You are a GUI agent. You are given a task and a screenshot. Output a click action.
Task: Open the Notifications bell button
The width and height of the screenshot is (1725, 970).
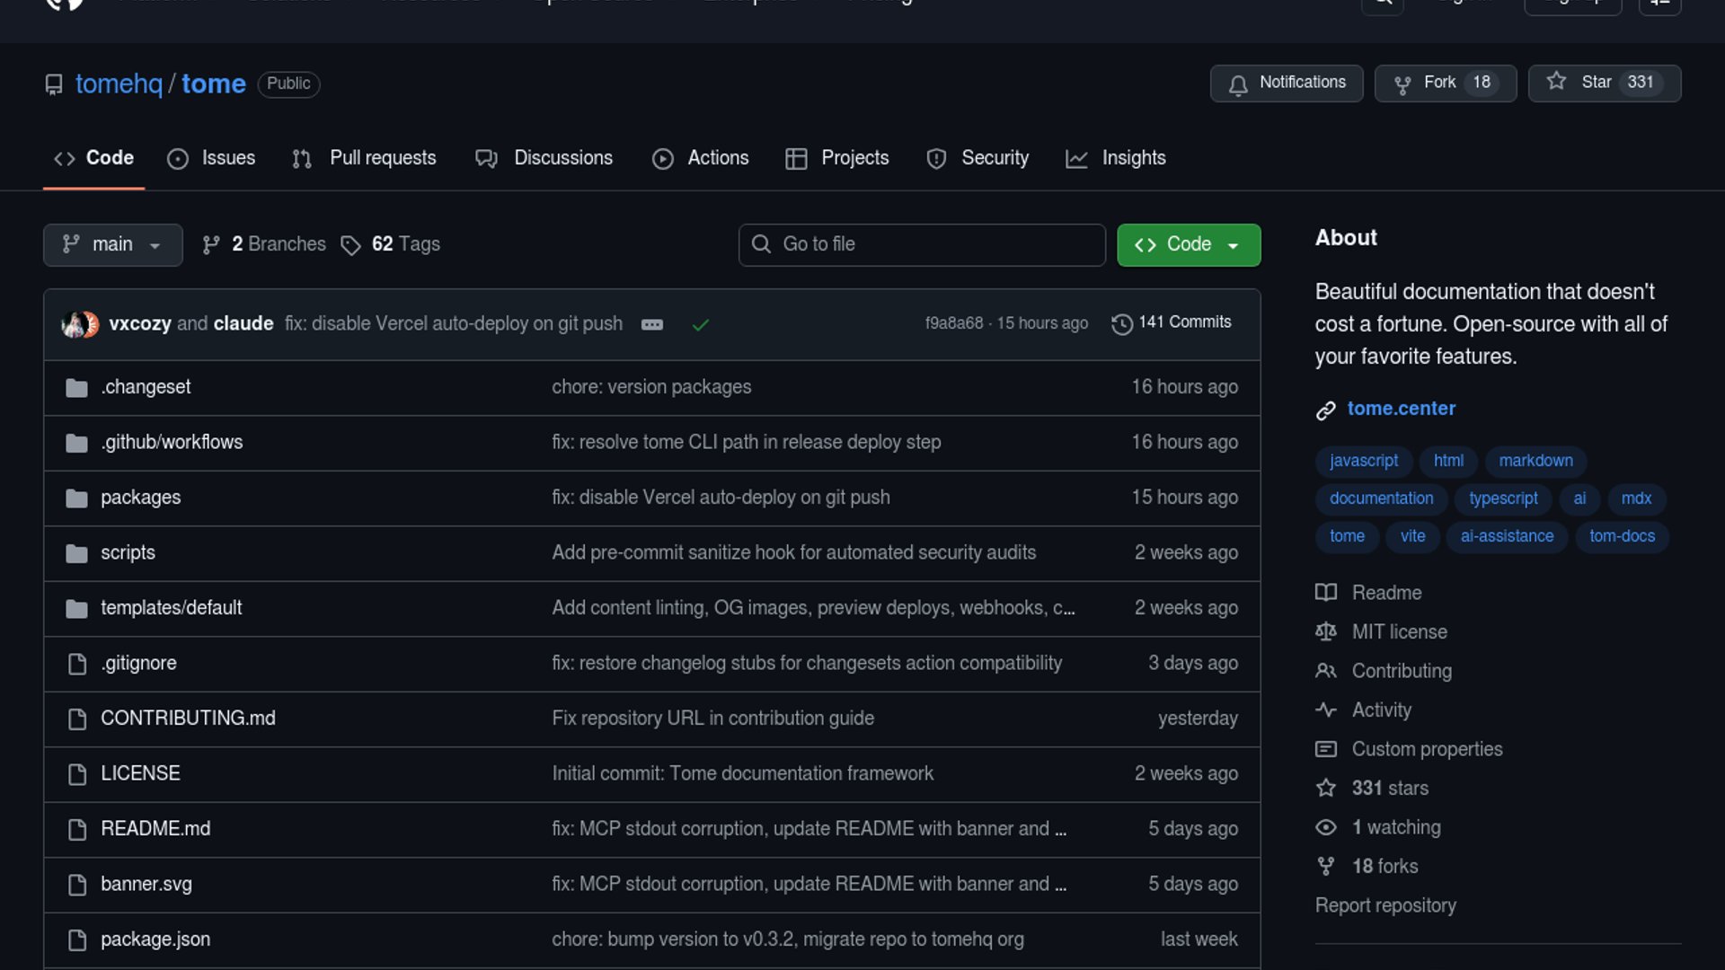(x=1287, y=84)
